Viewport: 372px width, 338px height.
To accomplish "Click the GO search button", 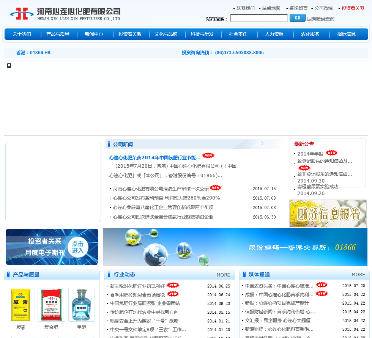I will point(298,18).
